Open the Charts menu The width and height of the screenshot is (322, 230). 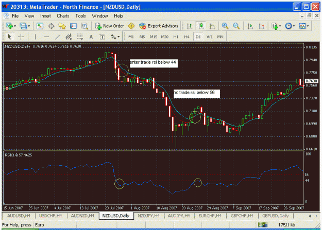coord(63,16)
